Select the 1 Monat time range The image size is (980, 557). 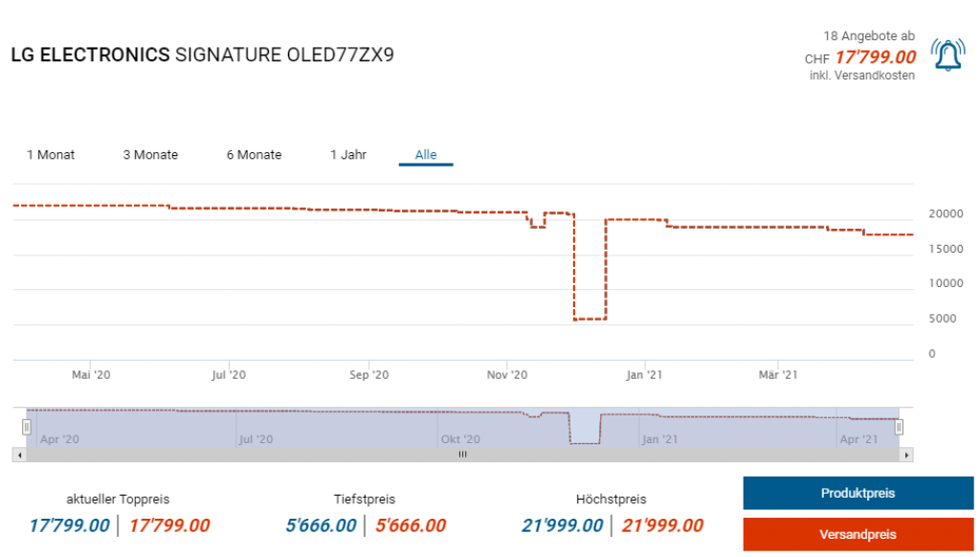(x=51, y=154)
